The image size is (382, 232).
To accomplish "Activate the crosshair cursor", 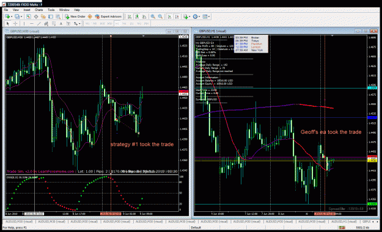I will pos(15,24).
